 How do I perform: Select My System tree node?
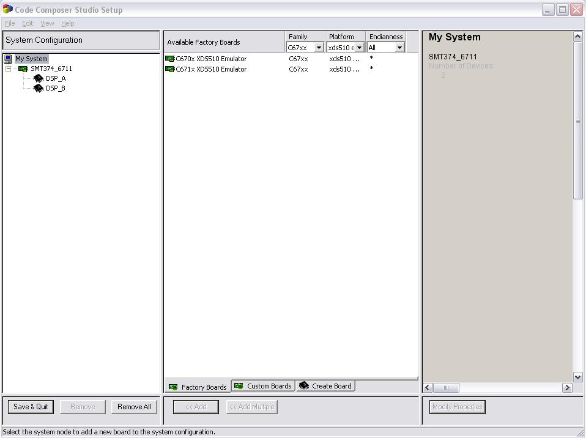pos(31,59)
